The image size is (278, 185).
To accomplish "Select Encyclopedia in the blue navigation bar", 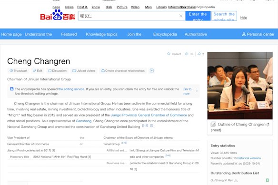I will click(x=165, y=34).
